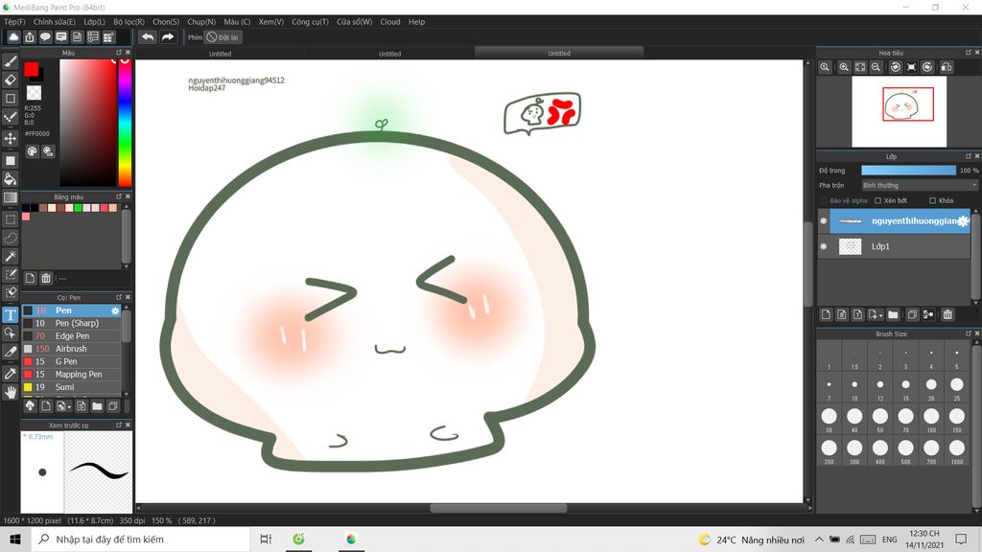Click the Windows search box
This screenshot has height=552, width=982.
(141, 539)
